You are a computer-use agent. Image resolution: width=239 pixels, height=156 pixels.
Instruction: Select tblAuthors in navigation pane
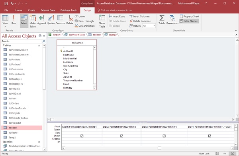tap(14, 59)
